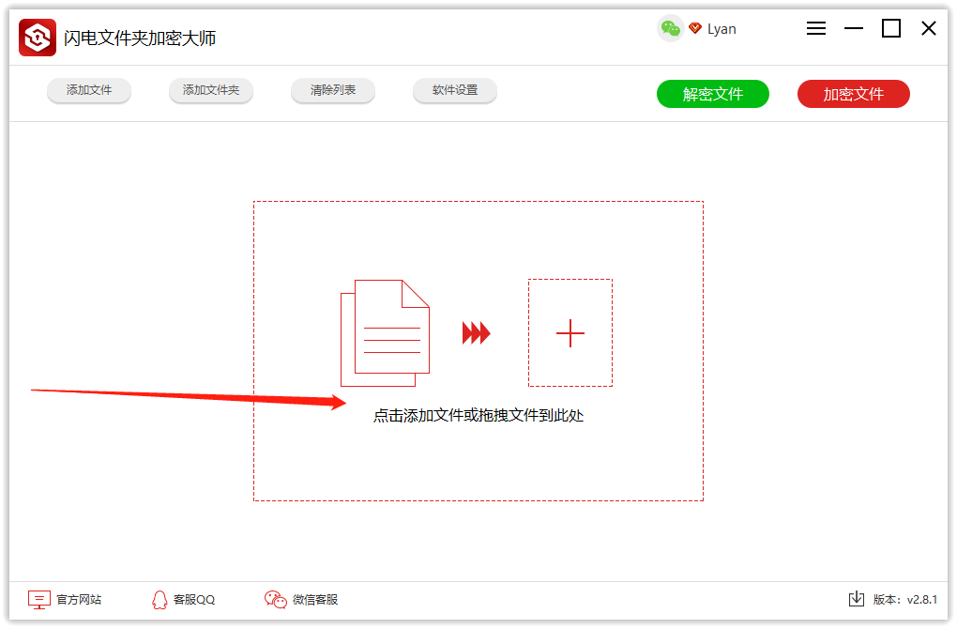Click the VIP diamond icon
Image resolution: width=957 pixels, height=629 pixels.
695,28
